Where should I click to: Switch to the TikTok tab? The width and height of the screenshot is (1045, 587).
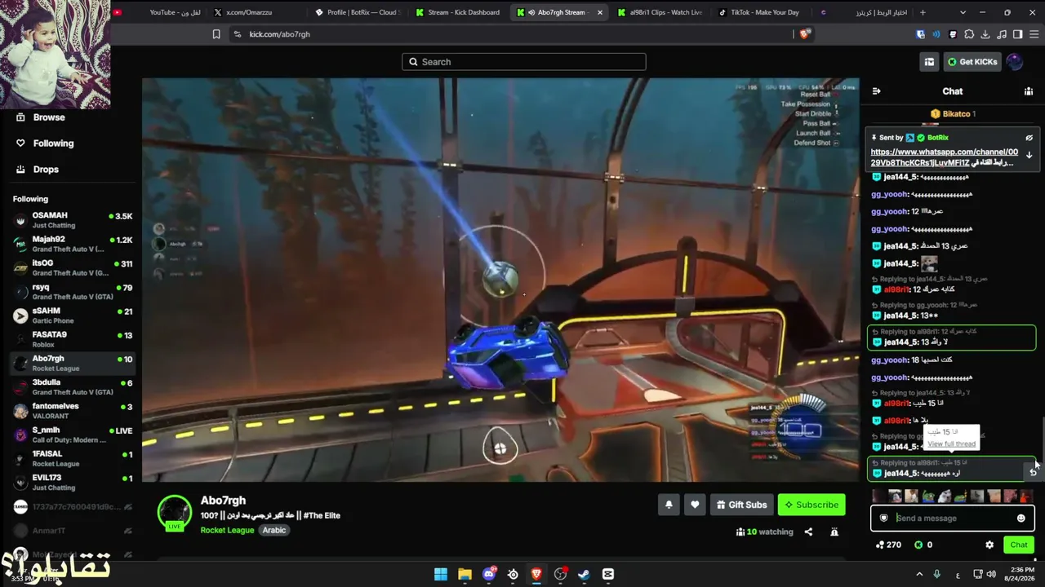coord(761,12)
